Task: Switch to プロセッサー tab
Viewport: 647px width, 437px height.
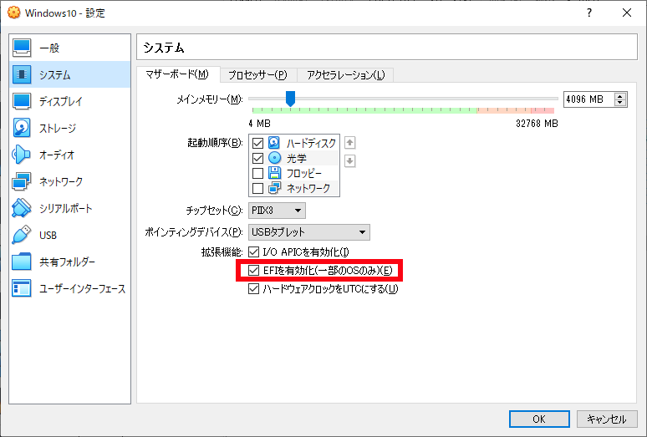Action: 258,75
